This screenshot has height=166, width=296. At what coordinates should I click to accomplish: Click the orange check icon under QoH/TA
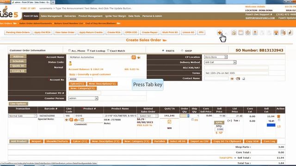(169, 122)
